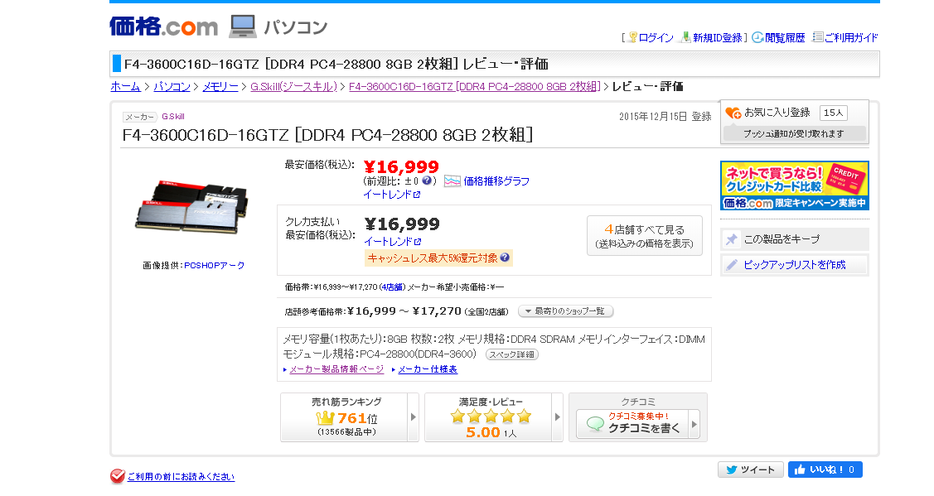Expand 最寄りのショップ一覧 dropdown
934x496 pixels.
[x=566, y=311]
